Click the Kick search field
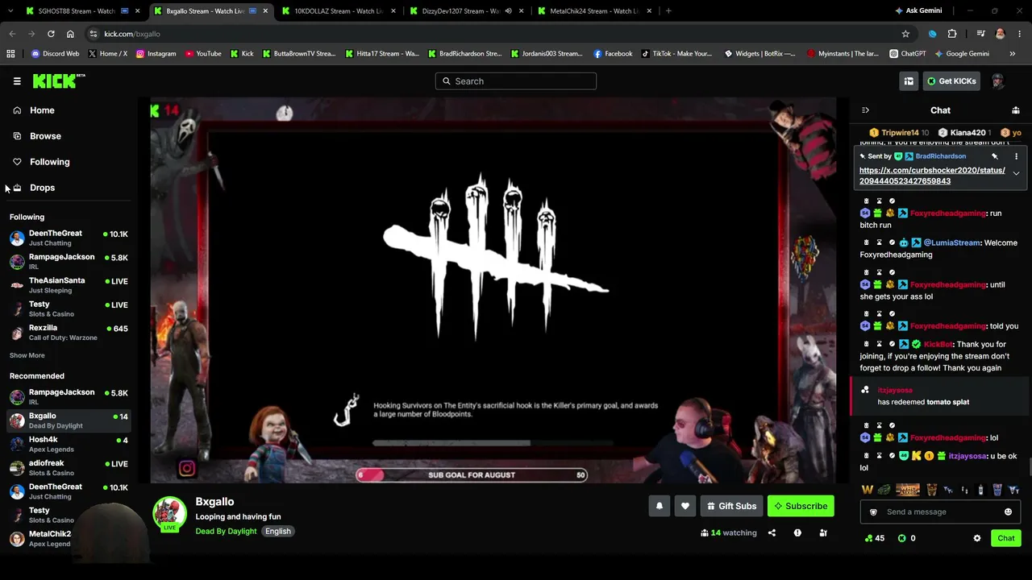Viewport: 1032px width, 580px height. coord(516,81)
